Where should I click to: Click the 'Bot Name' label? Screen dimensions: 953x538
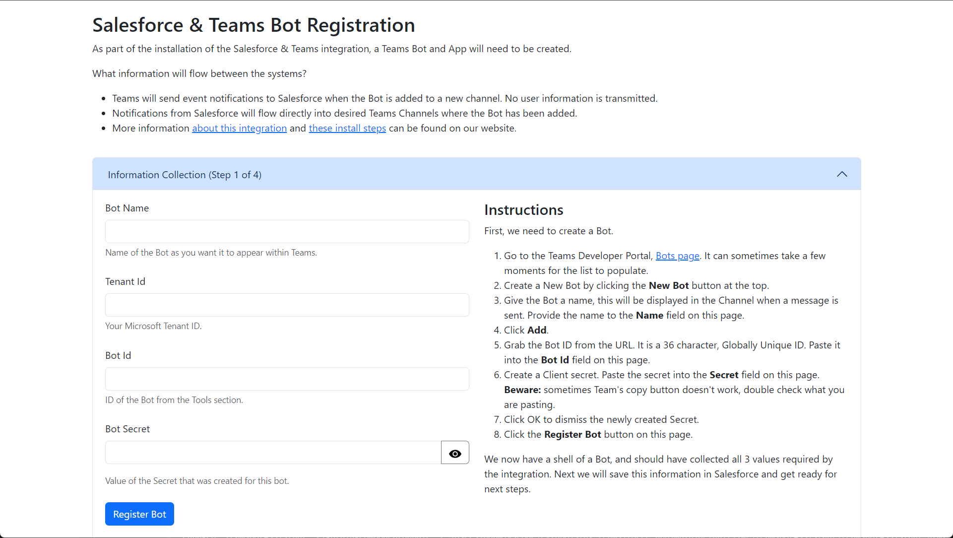[x=127, y=208]
